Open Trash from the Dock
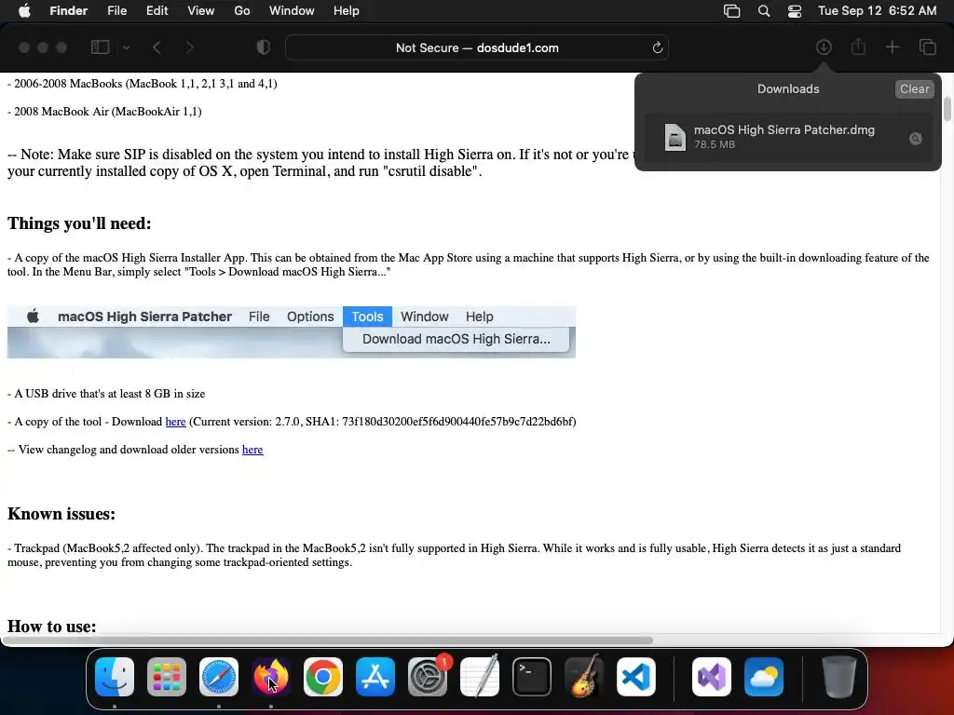This screenshot has height=715, width=954. (x=839, y=677)
